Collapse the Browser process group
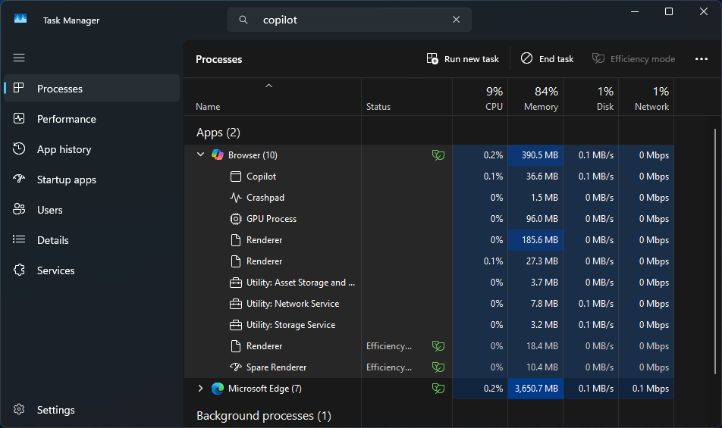This screenshot has height=428, width=722. point(200,155)
